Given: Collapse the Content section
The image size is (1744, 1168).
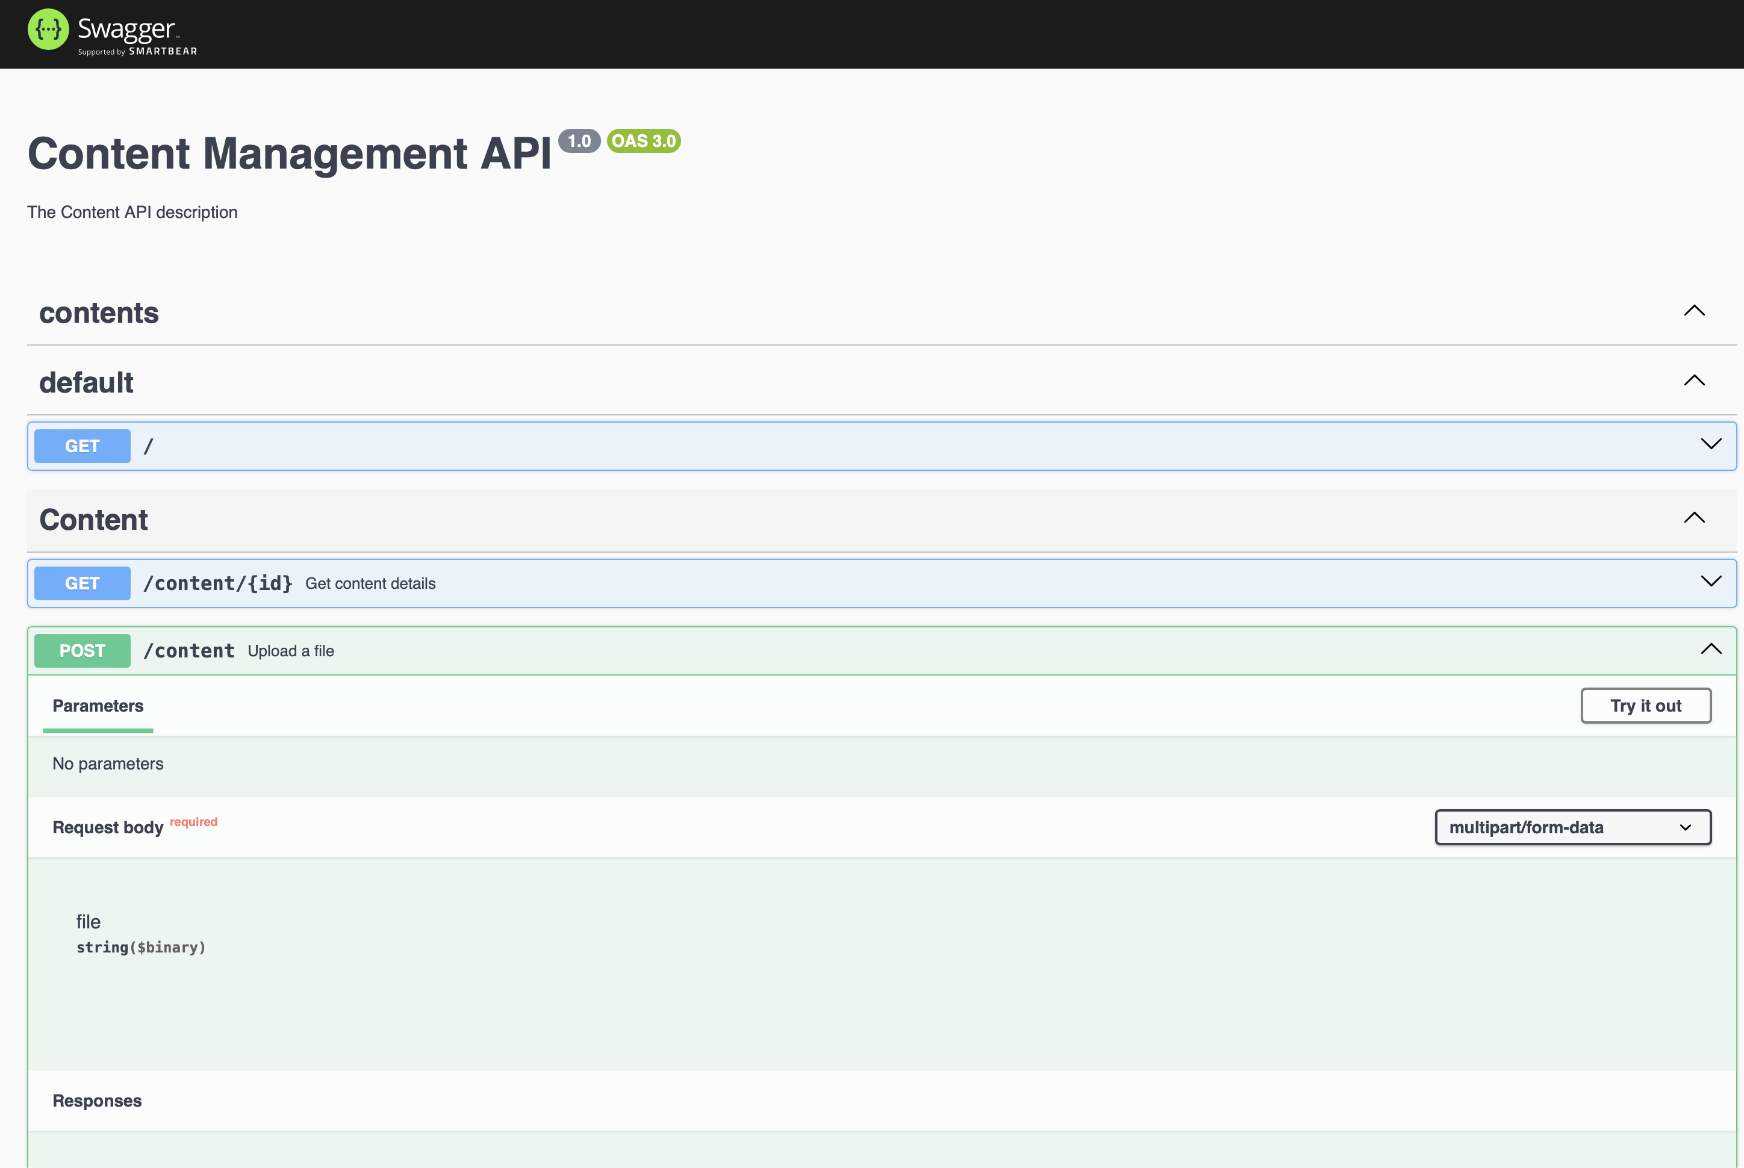Looking at the screenshot, I should 1696,517.
